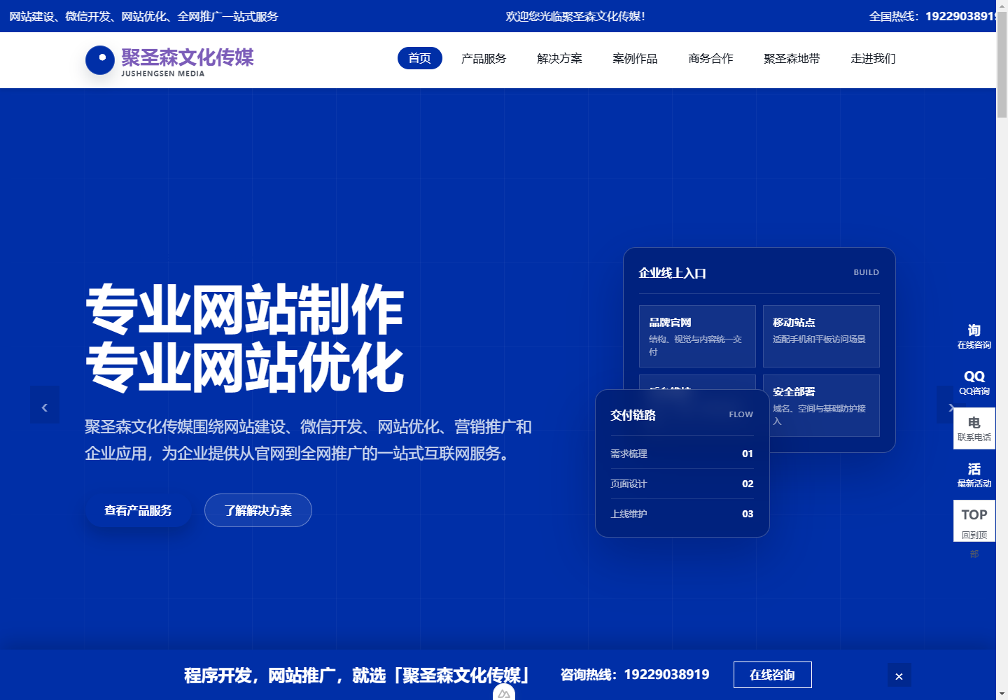Viewport: 1008px width, 700px height.
Task: Open 在线咨询 sidebar icon
Action: [974, 336]
